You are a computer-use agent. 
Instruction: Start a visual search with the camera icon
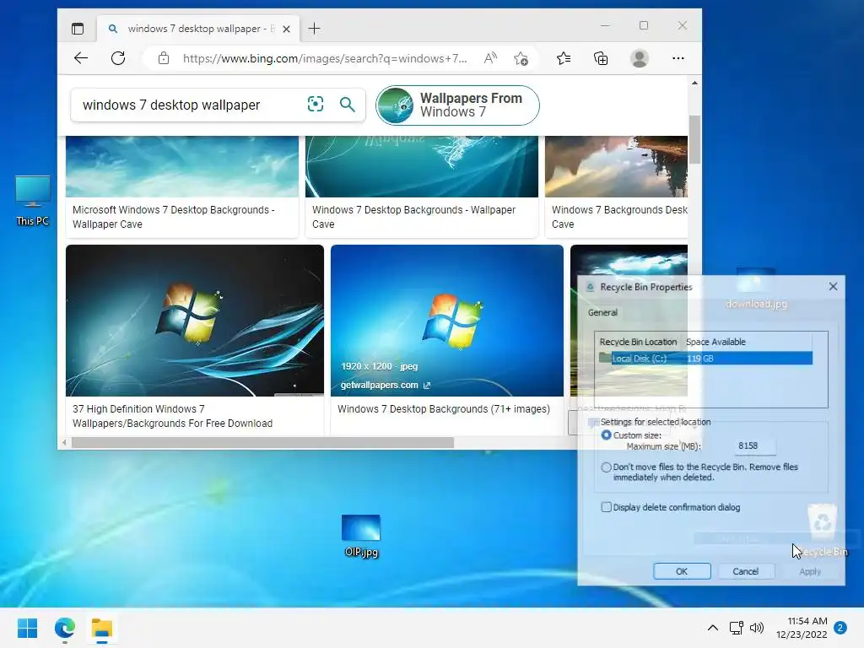[316, 104]
